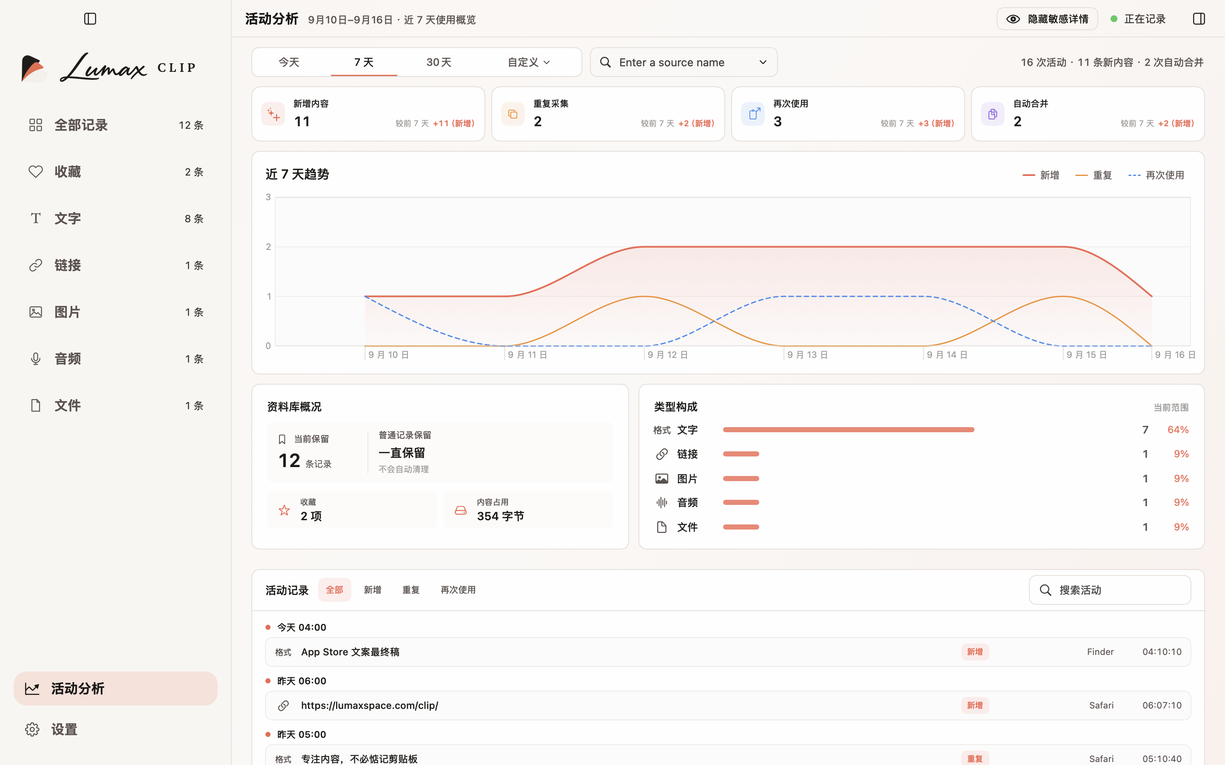
Task: Click the merge icon in 自动合并 card
Action: coord(993,114)
